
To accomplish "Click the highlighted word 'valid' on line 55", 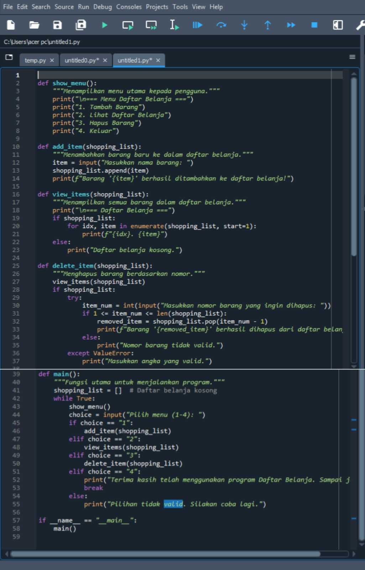I will click(173, 504).
